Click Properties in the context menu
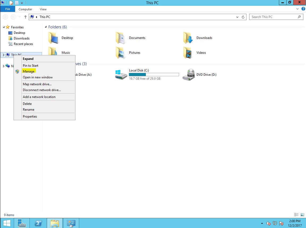306x228 pixels. click(x=30, y=117)
